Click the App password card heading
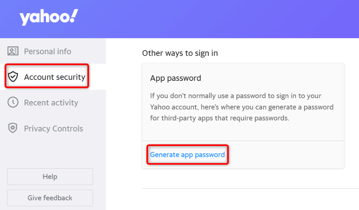The width and height of the screenshot is (359, 210). click(175, 78)
